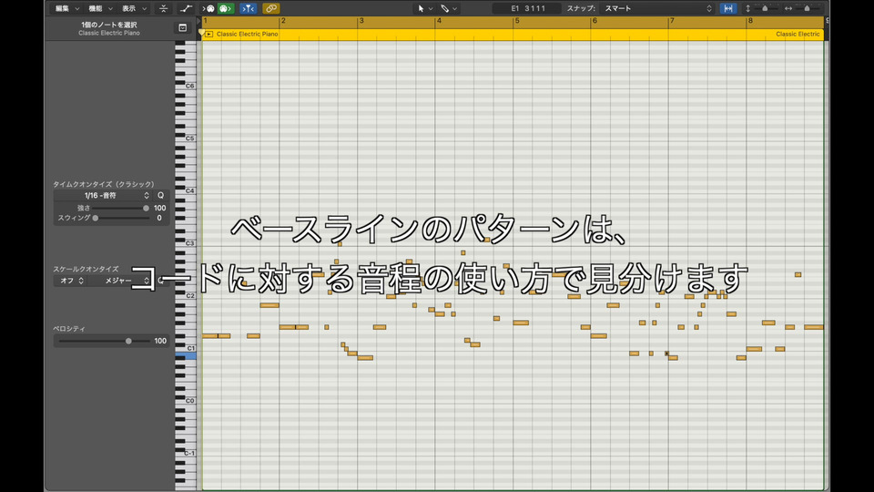This screenshot has width=874, height=492.
Task: Adjust the スウィング swing slider
Action: click(x=120, y=218)
